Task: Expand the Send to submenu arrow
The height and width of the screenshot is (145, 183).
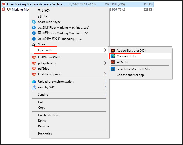Action: coord(105,95)
